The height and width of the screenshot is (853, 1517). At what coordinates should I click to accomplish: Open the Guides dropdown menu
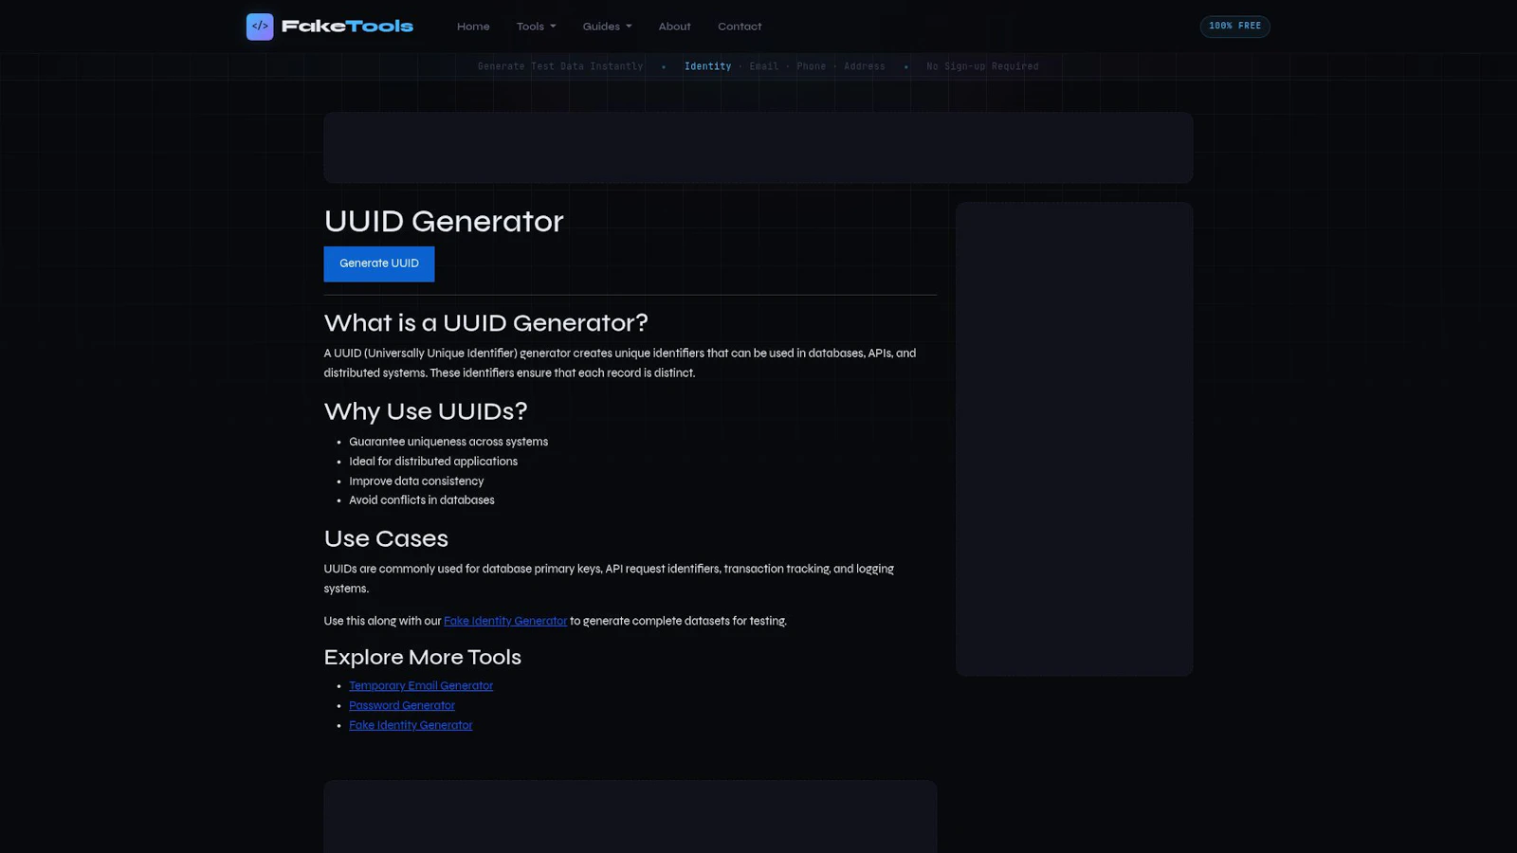pos(608,27)
